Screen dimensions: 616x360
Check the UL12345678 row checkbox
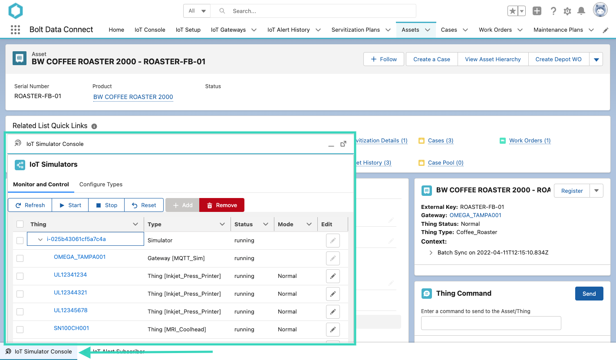pyautogui.click(x=20, y=312)
